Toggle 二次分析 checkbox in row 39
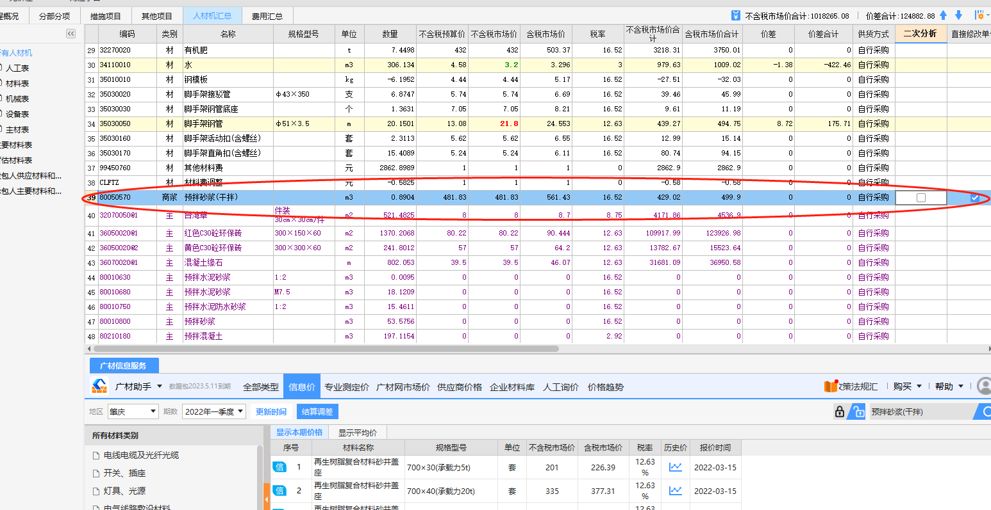This screenshot has width=991, height=510. [x=921, y=198]
